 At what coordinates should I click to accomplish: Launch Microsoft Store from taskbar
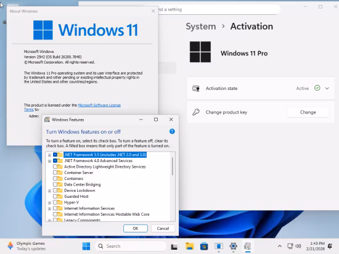pos(204,246)
